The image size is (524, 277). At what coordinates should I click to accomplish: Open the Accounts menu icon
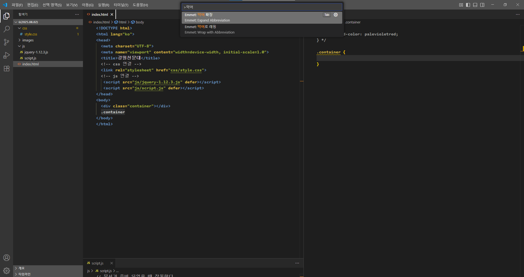[x=7, y=258]
